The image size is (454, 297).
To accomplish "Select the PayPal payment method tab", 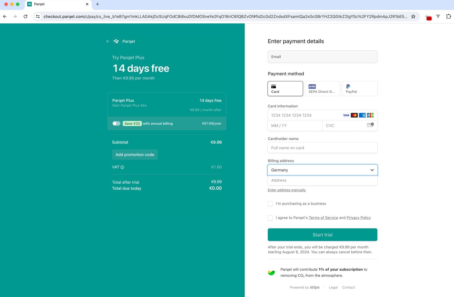I will tap(360, 89).
